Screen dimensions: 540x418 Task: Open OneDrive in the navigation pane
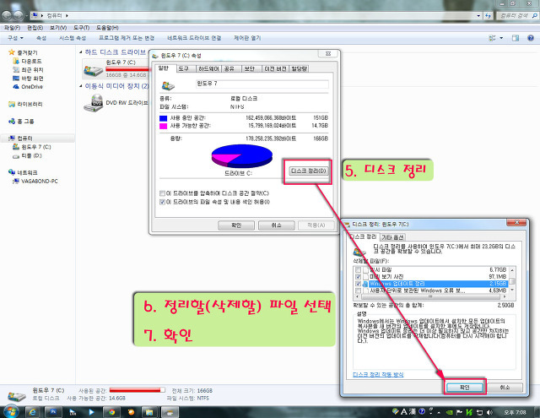coord(28,87)
